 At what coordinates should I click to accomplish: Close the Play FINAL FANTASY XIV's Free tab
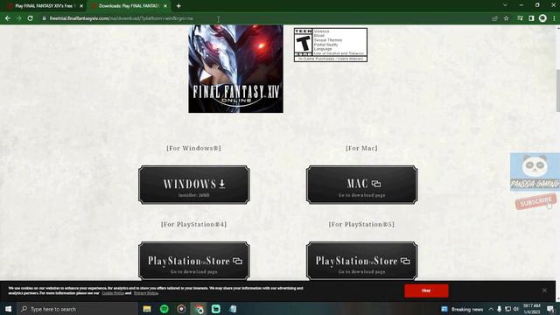[x=81, y=6]
